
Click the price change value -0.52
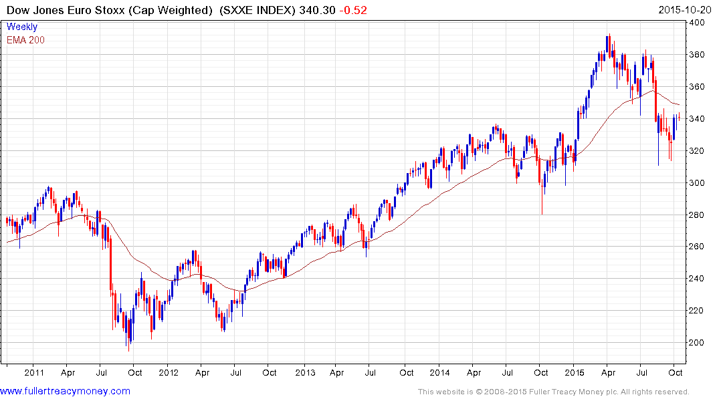point(353,10)
